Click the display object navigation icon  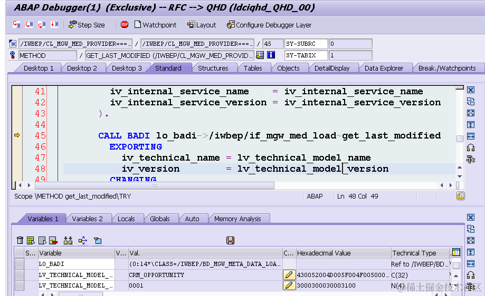point(260,55)
